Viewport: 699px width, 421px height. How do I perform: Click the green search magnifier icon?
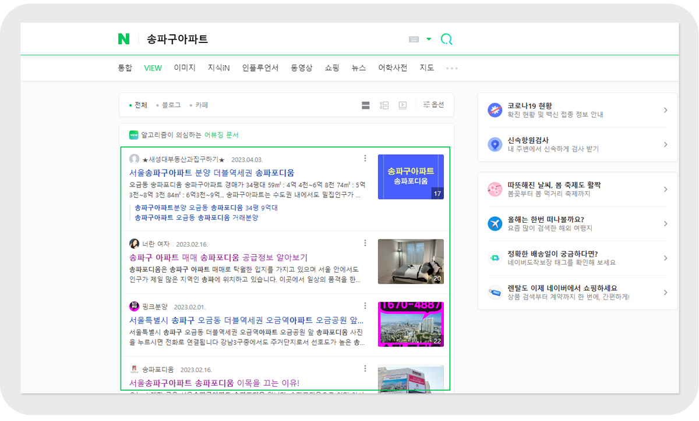[x=447, y=40]
